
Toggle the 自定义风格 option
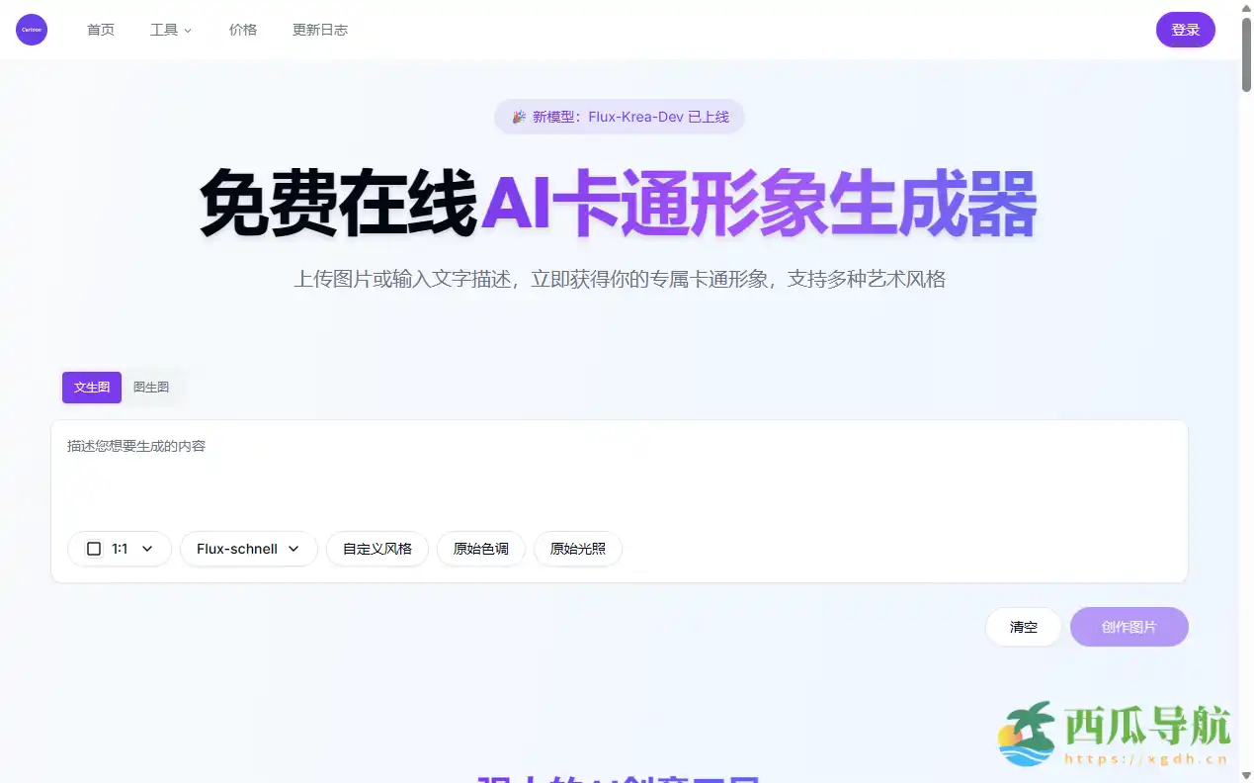pos(376,548)
